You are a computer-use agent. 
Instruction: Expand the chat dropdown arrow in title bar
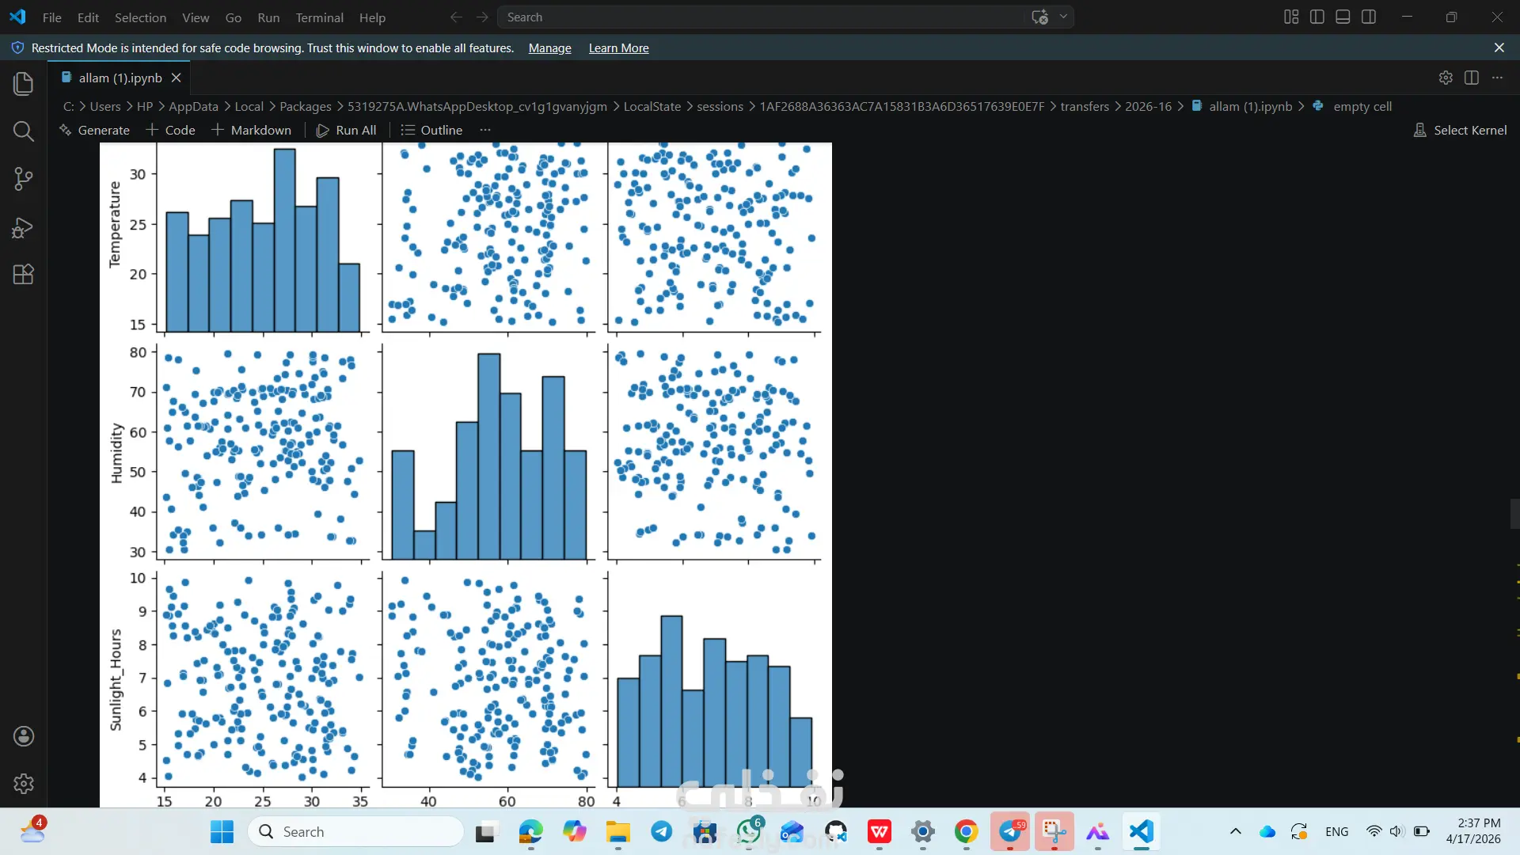pyautogui.click(x=1063, y=17)
